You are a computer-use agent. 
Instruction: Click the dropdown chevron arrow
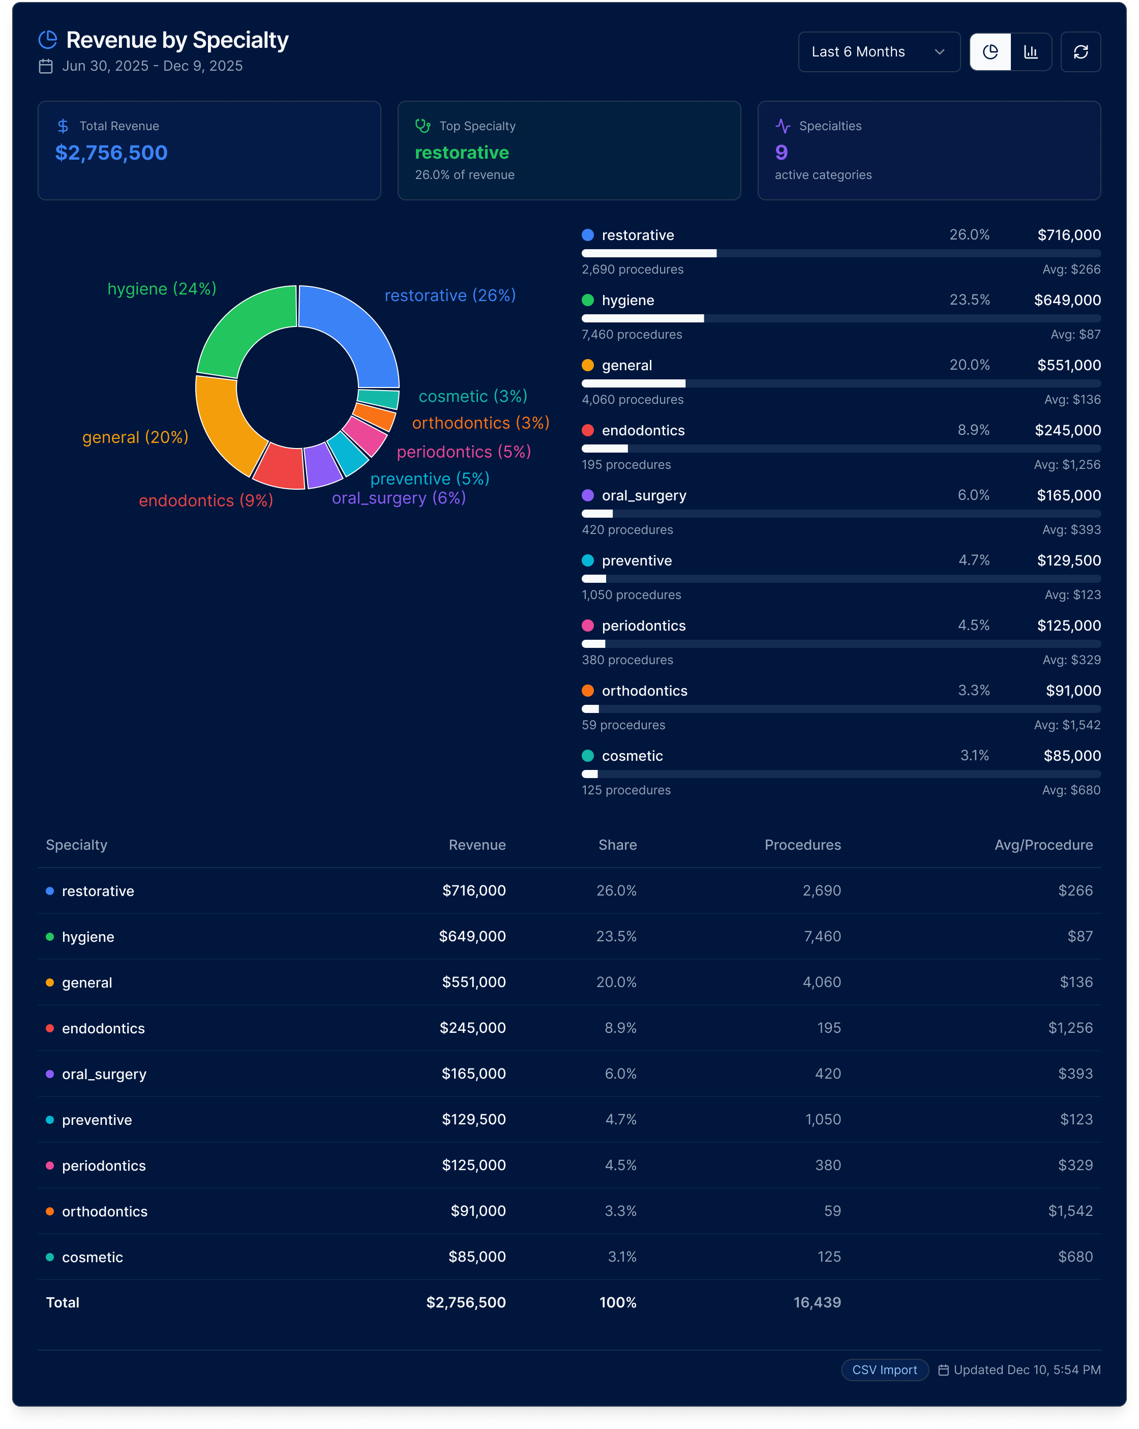click(939, 52)
